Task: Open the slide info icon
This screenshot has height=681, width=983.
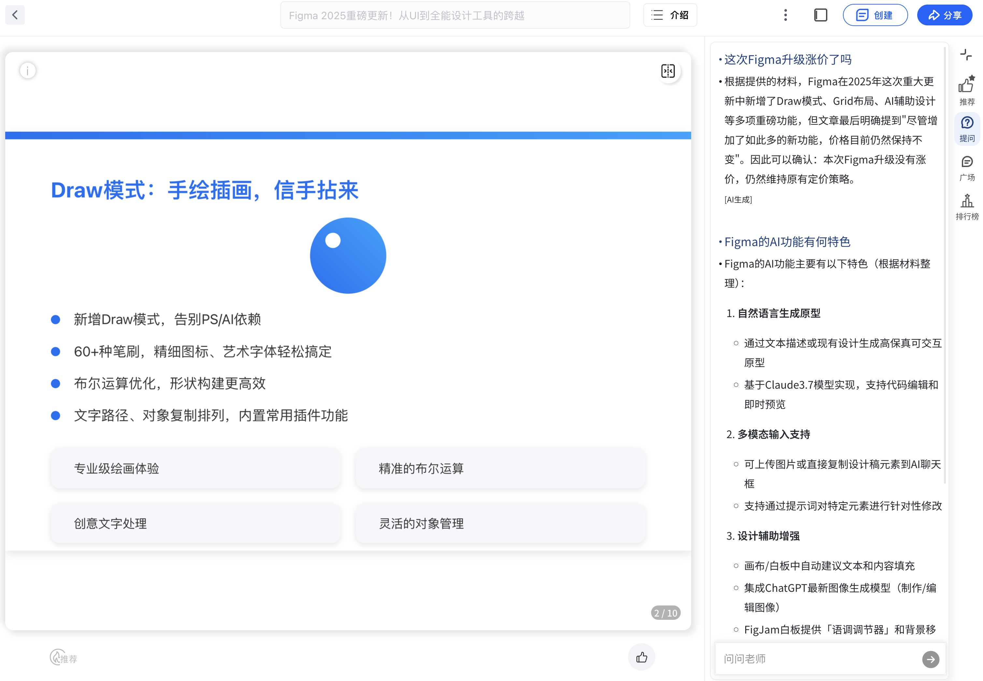Action: (x=28, y=70)
